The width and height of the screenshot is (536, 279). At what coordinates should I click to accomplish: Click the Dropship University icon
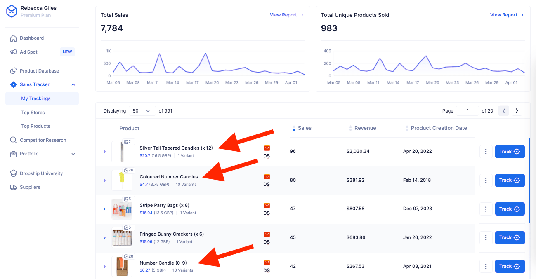(x=13, y=173)
